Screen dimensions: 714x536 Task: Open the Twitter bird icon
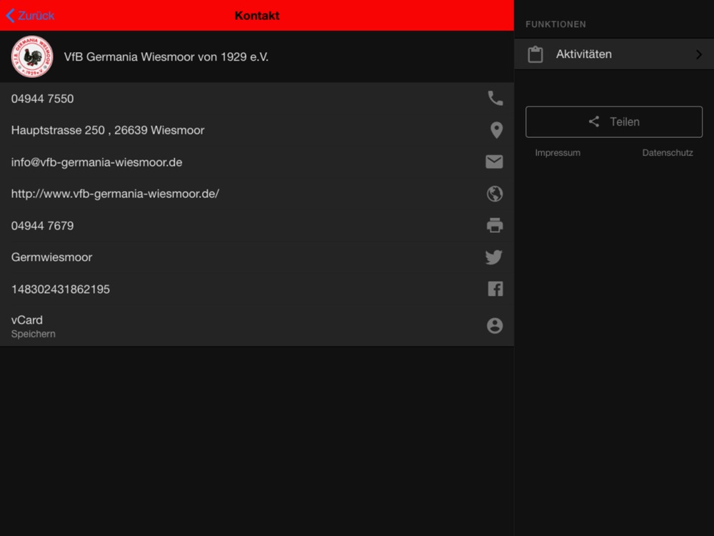494,257
